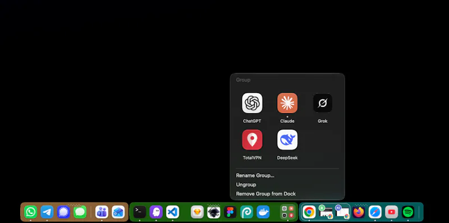Launch Outlook from the dock
449x223 pixels.
click(x=118, y=212)
